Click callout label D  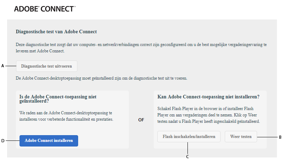point(3,141)
